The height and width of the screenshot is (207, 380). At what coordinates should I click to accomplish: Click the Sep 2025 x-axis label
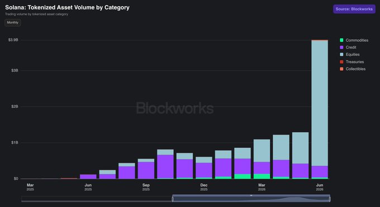pyautogui.click(x=146, y=187)
